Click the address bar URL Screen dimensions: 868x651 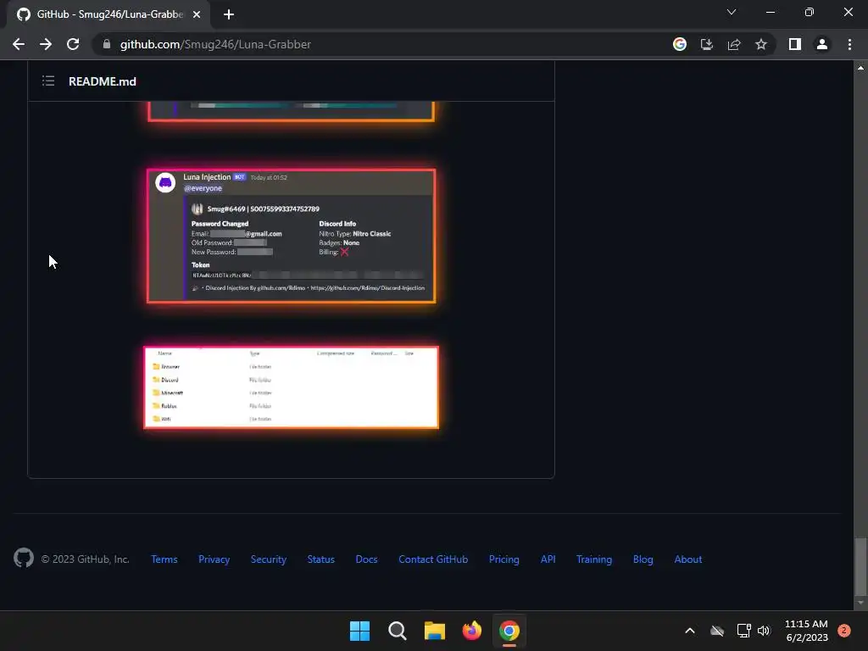coord(215,44)
